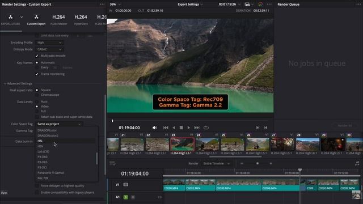Play viewer in reverse

click(174, 127)
